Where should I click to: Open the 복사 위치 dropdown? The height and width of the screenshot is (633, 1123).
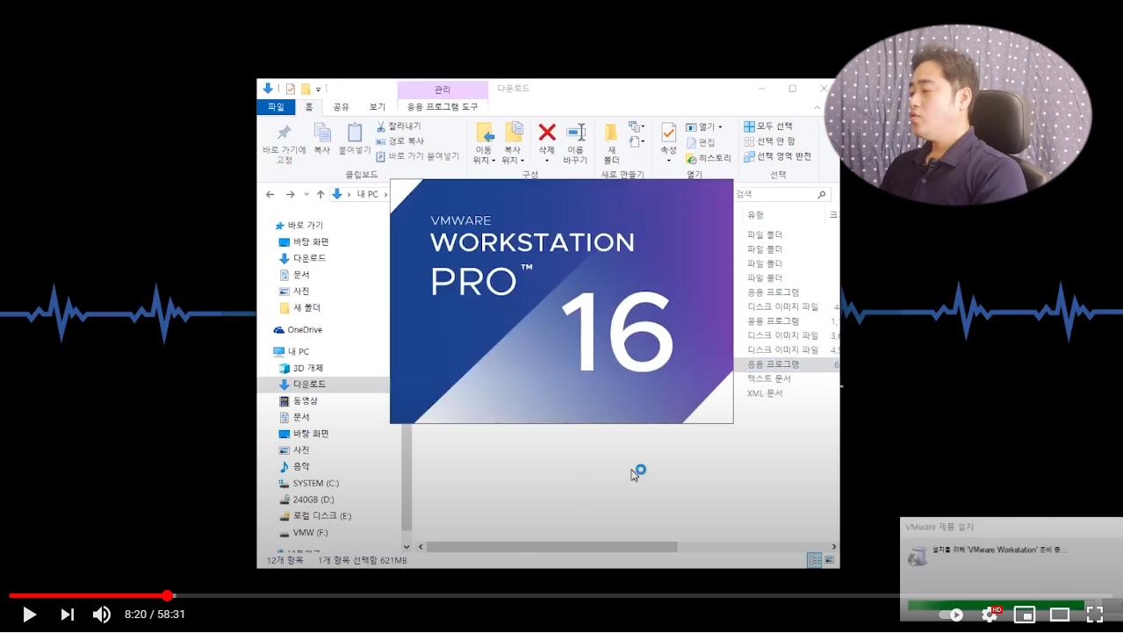(x=513, y=143)
